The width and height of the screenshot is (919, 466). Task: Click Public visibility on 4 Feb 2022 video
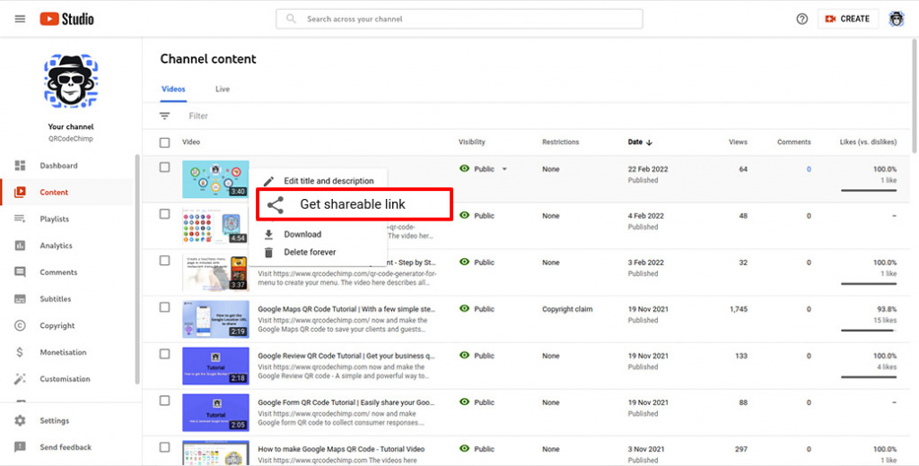coord(484,215)
